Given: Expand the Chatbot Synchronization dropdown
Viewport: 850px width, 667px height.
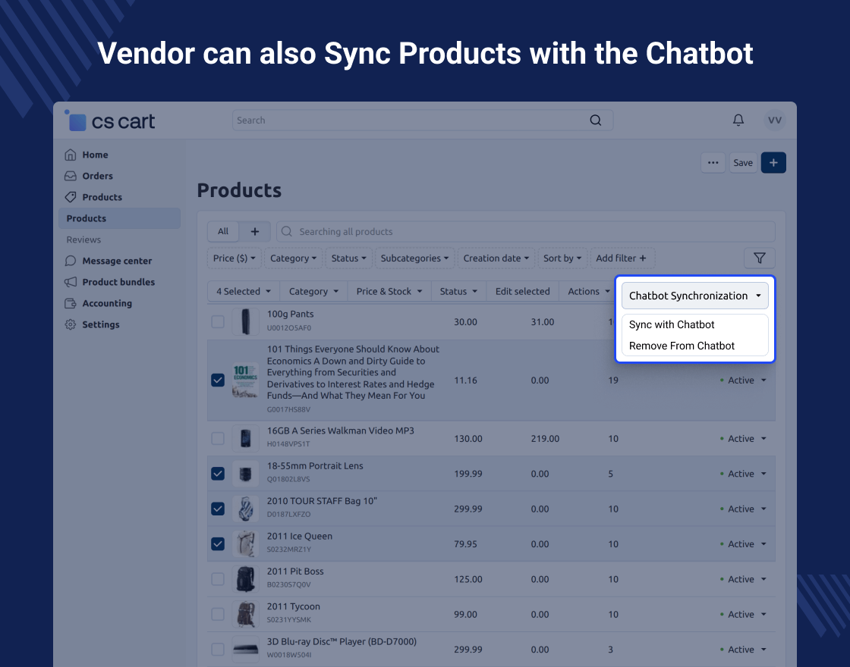Looking at the screenshot, I should (694, 296).
